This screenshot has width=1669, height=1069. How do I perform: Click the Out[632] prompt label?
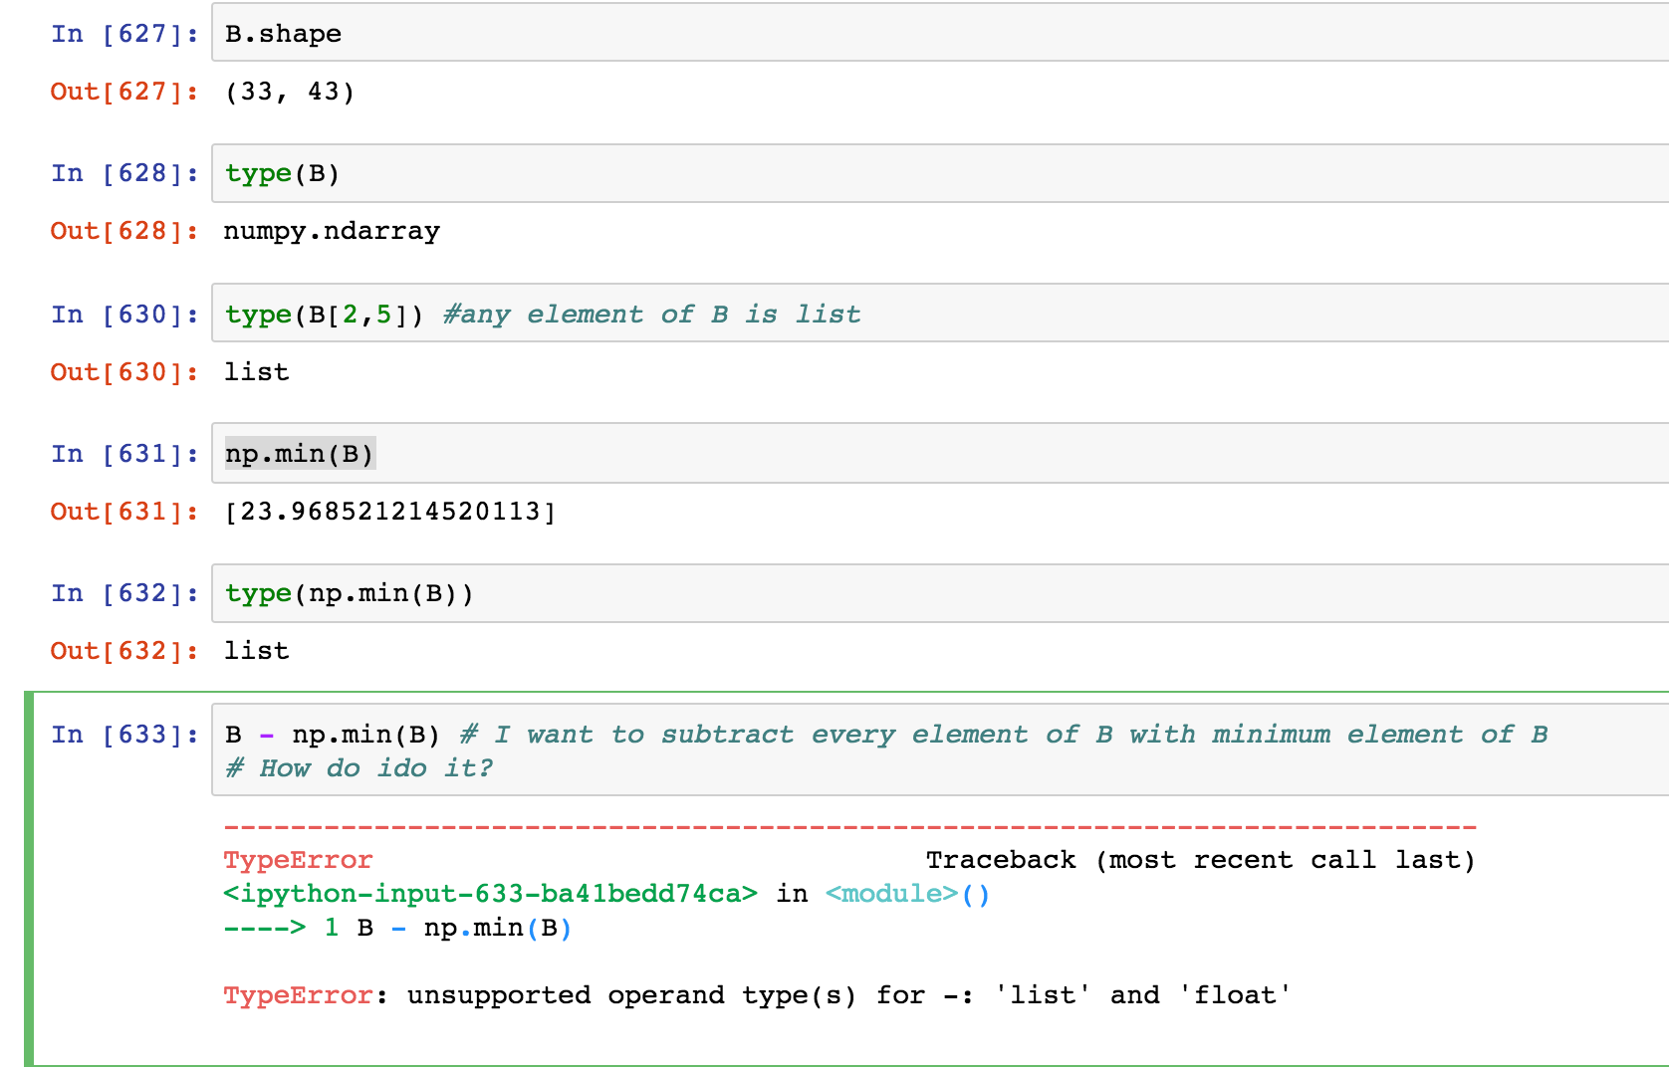point(124,651)
